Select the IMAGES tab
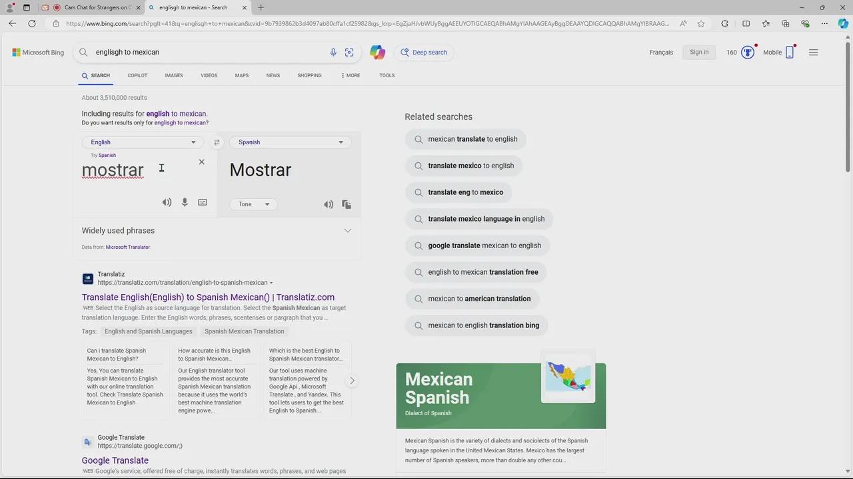This screenshot has height=479, width=853. (x=174, y=75)
